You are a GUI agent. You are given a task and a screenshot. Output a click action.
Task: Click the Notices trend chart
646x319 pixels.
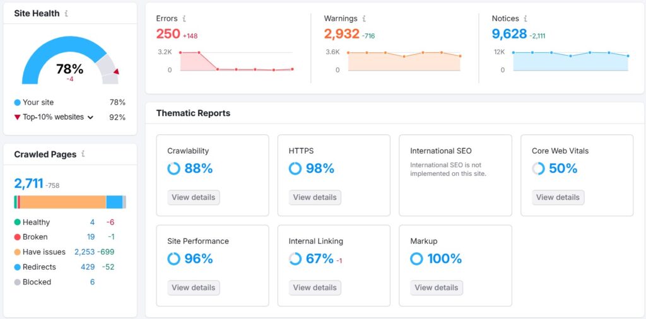tap(570, 61)
